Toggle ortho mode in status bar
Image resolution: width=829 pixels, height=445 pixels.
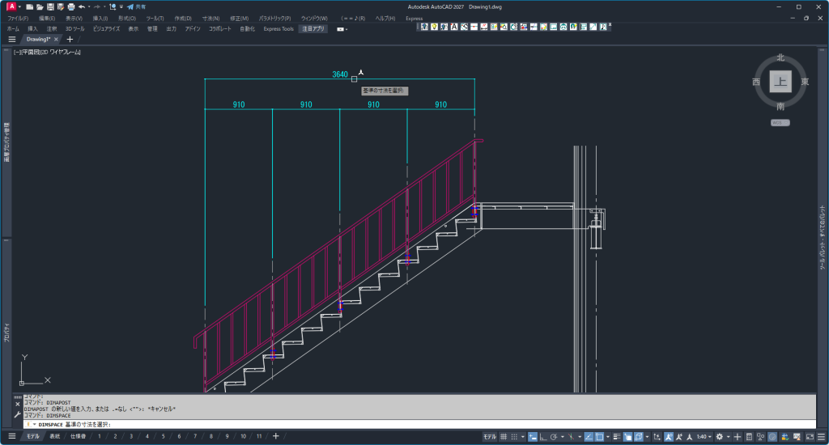[x=542, y=436]
